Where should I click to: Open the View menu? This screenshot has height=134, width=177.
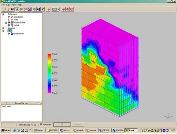tap(13, 5)
